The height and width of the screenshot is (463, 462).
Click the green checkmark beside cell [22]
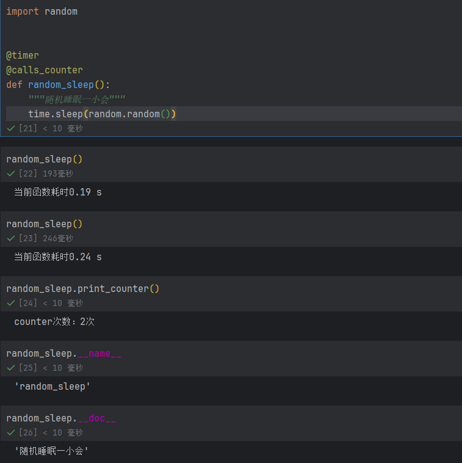pos(11,173)
